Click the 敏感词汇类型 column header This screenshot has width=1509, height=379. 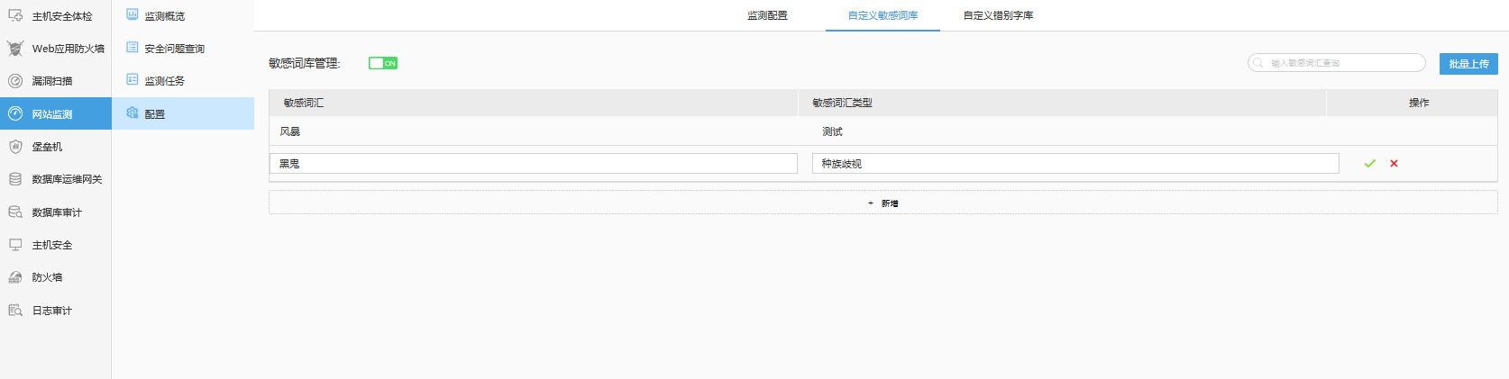tap(1062, 103)
